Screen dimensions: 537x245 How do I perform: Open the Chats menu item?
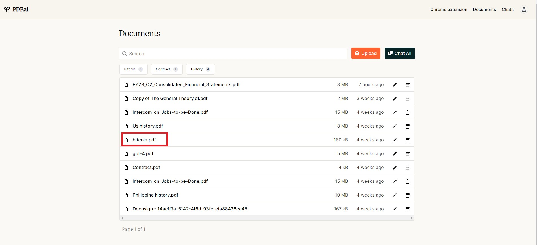click(507, 10)
